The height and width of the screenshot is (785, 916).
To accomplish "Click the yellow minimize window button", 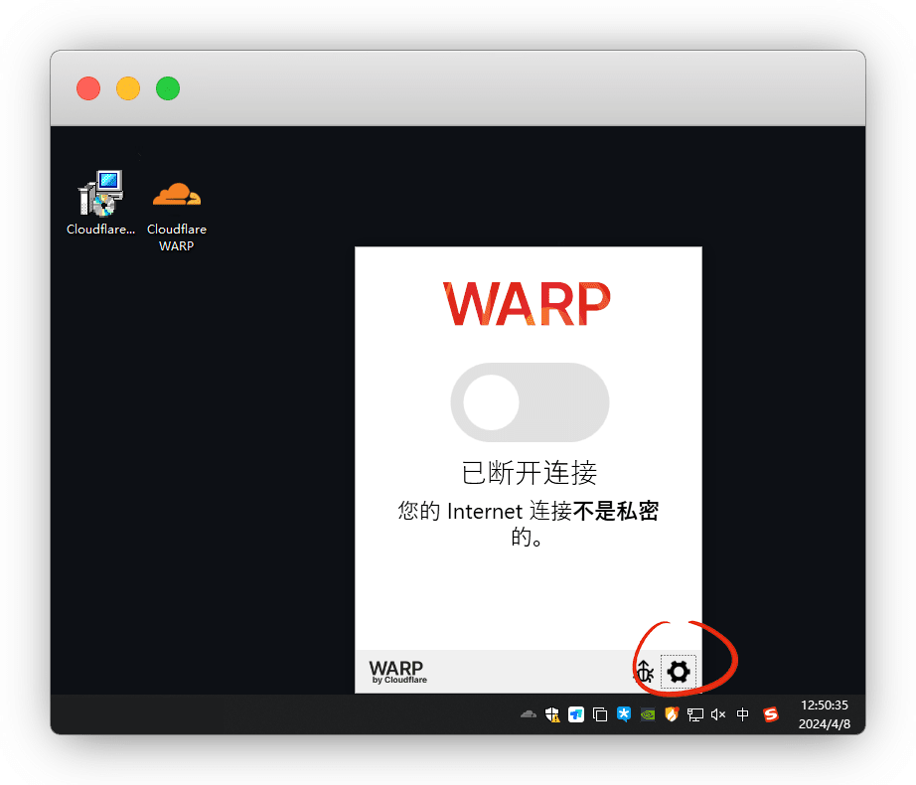I will click(128, 88).
